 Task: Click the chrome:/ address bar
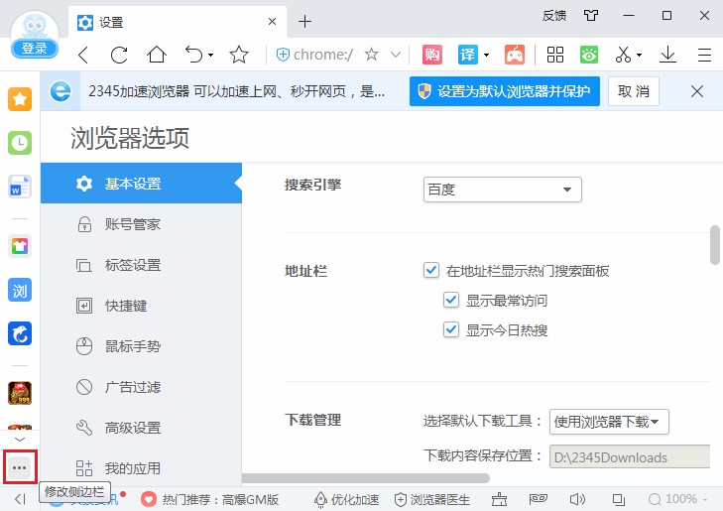pyautogui.click(x=322, y=55)
